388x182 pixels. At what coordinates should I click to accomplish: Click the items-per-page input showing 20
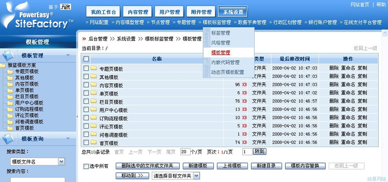click(185, 152)
